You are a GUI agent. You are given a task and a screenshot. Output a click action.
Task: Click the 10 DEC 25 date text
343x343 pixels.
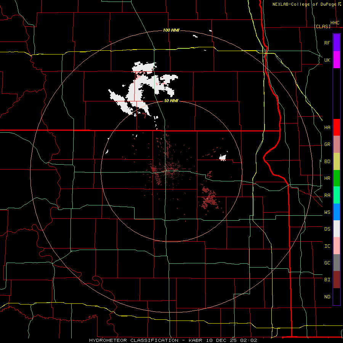(x=222, y=340)
